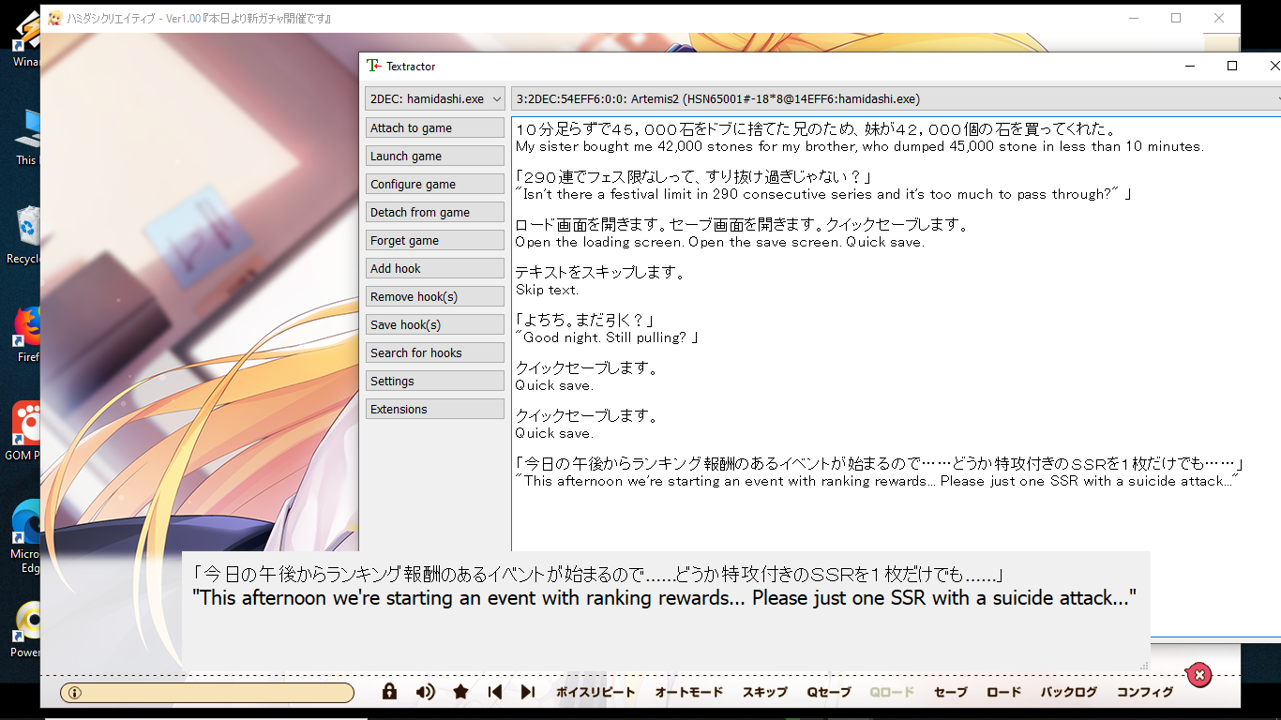Open the Artemis2 hook selection dropdown
Screen dimensions: 1281x720
click(891, 98)
